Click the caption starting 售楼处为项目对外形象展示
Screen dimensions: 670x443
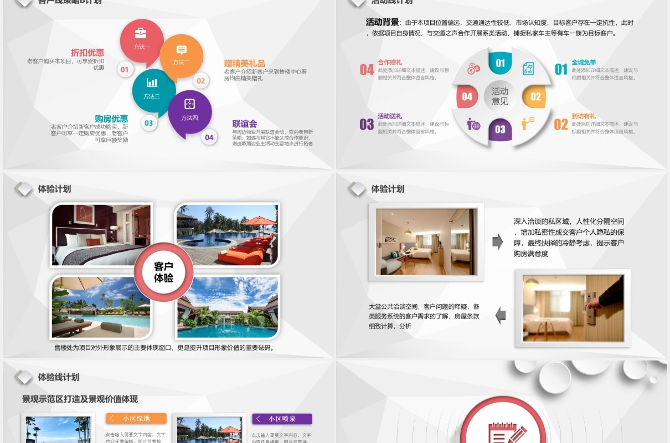pos(164,348)
